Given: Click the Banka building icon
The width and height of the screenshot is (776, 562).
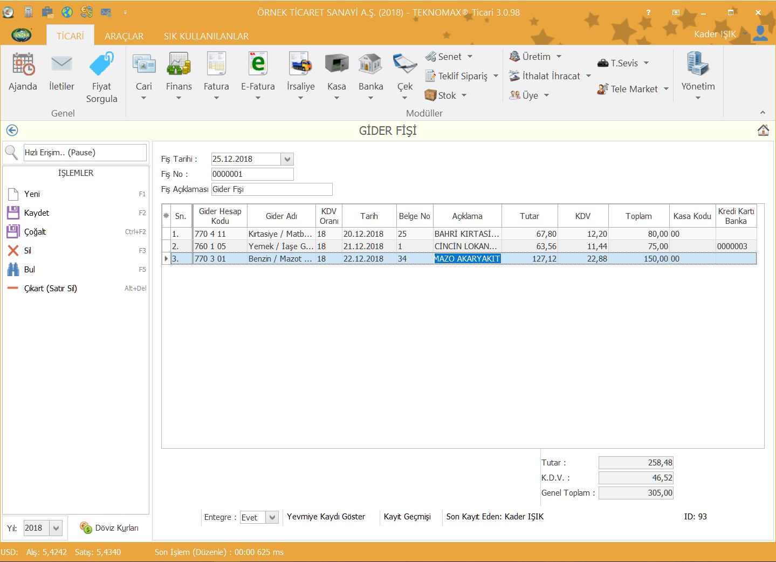Looking at the screenshot, I should coord(370,65).
